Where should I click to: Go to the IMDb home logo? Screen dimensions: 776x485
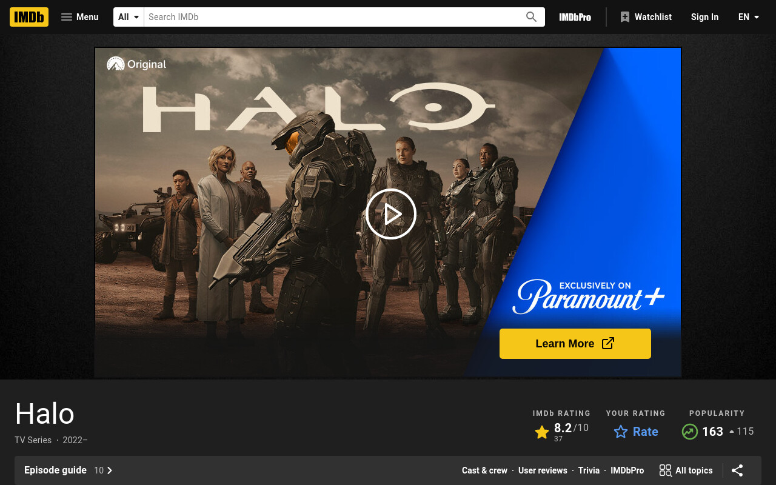29,17
